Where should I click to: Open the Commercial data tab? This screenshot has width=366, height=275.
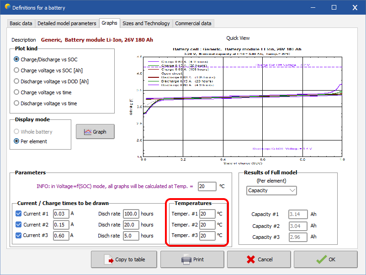pyautogui.click(x=193, y=23)
